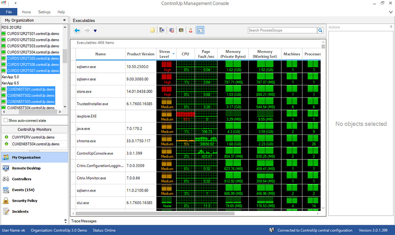This screenshot has width=395, height=235.
Task: Open the Quick Access Toolbar customize dropdown
Action: pyautogui.click(x=15, y=3)
